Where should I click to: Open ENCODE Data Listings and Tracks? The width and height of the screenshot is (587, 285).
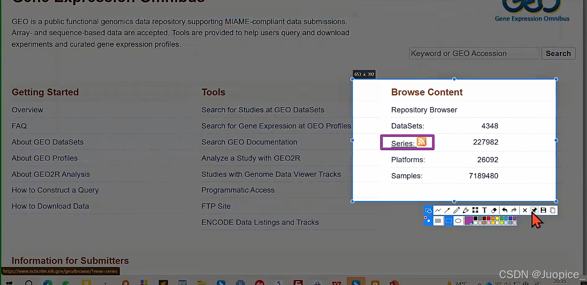click(x=260, y=222)
